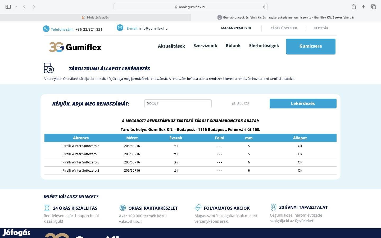Toggle the Safari sidebar icon
The height and width of the screenshot is (238, 381).
click(8, 7)
